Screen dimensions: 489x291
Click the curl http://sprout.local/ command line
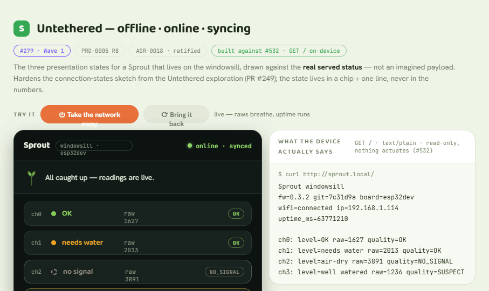coord(326,174)
